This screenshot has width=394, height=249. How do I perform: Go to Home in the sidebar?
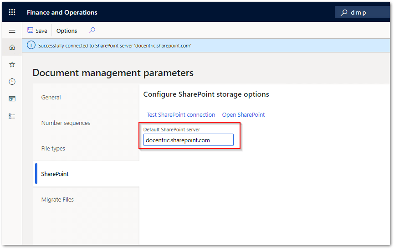tap(12, 47)
